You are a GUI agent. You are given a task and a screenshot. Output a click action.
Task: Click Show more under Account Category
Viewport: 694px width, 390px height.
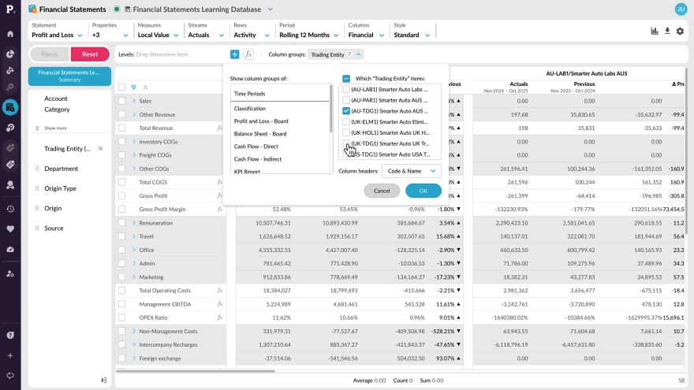[55, 128]
